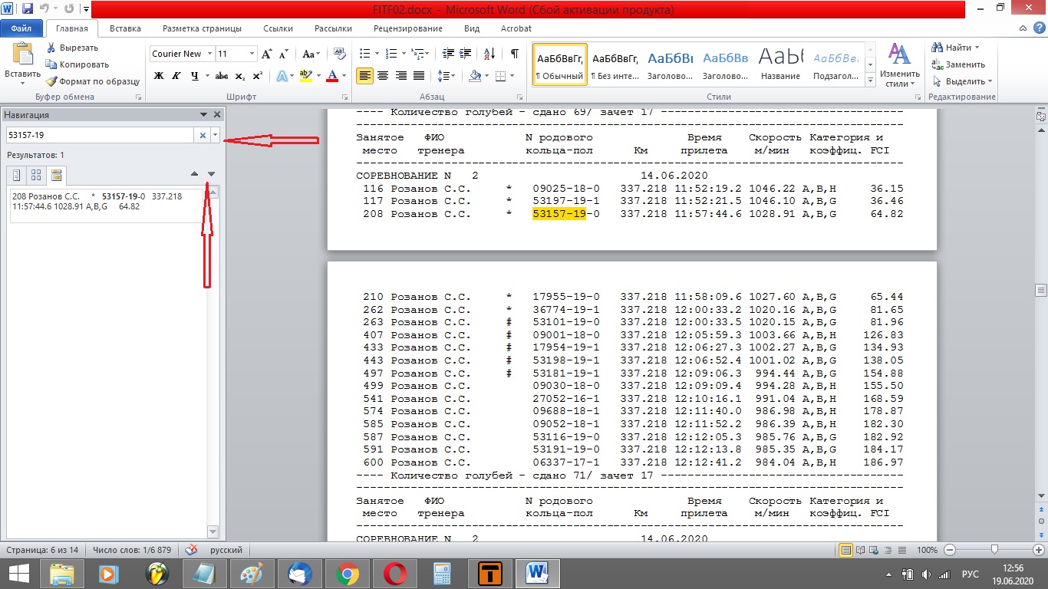Select Center paragraph alignment

click(x=383, y=76)
